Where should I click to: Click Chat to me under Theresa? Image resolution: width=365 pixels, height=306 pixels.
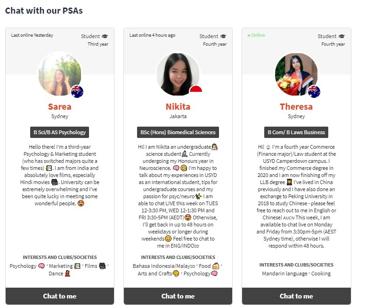pyautogui.click(x=296, y=296)
